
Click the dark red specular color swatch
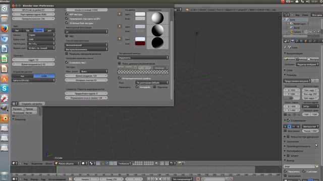coord(140,44)
